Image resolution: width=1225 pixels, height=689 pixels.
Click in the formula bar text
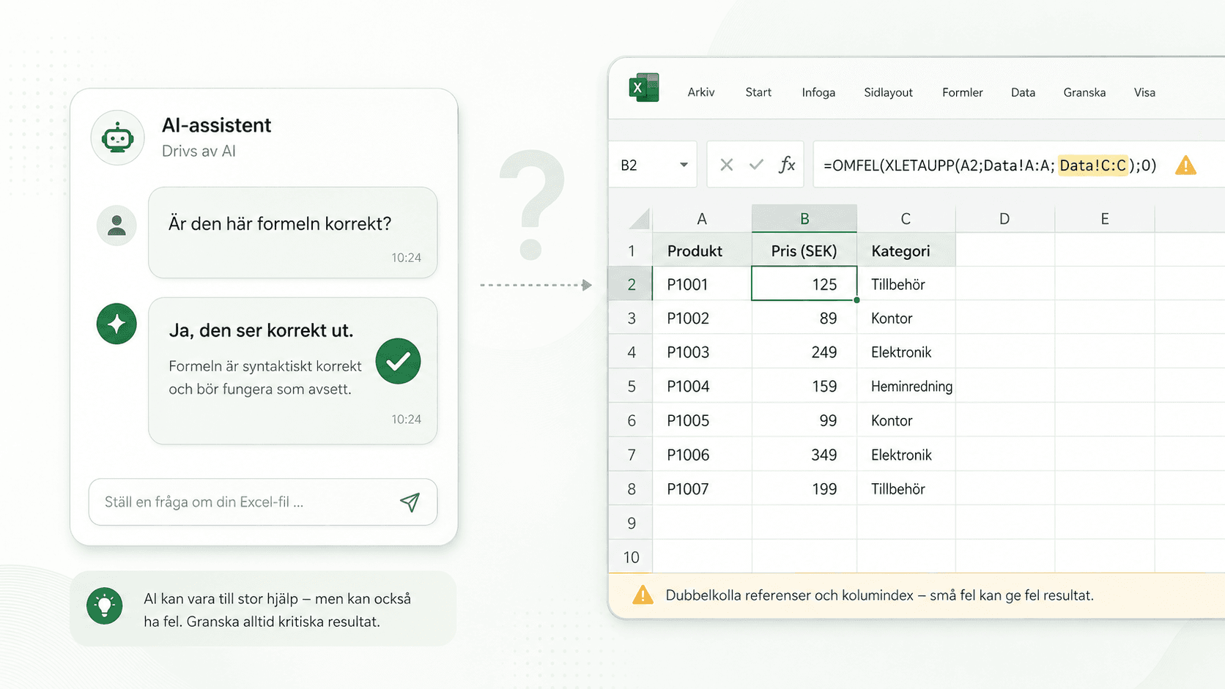tap(990, 165)
